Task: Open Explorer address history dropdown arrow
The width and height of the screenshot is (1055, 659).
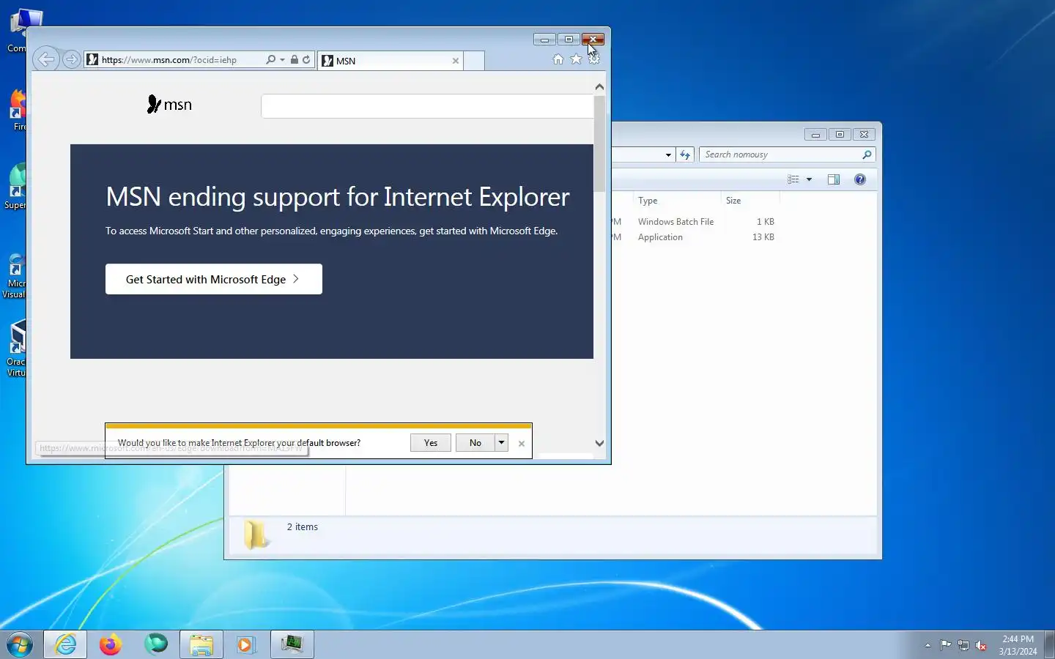Action: coord(668,154)
